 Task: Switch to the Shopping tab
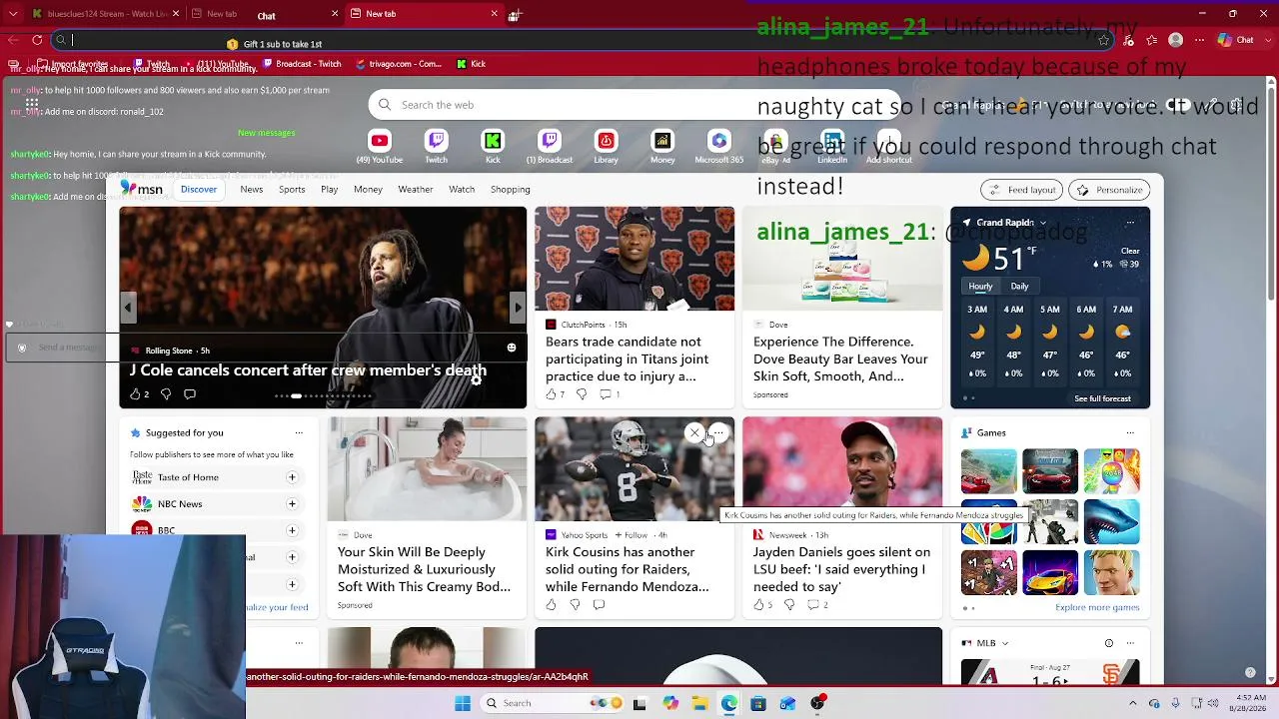[x=511, y=189]
